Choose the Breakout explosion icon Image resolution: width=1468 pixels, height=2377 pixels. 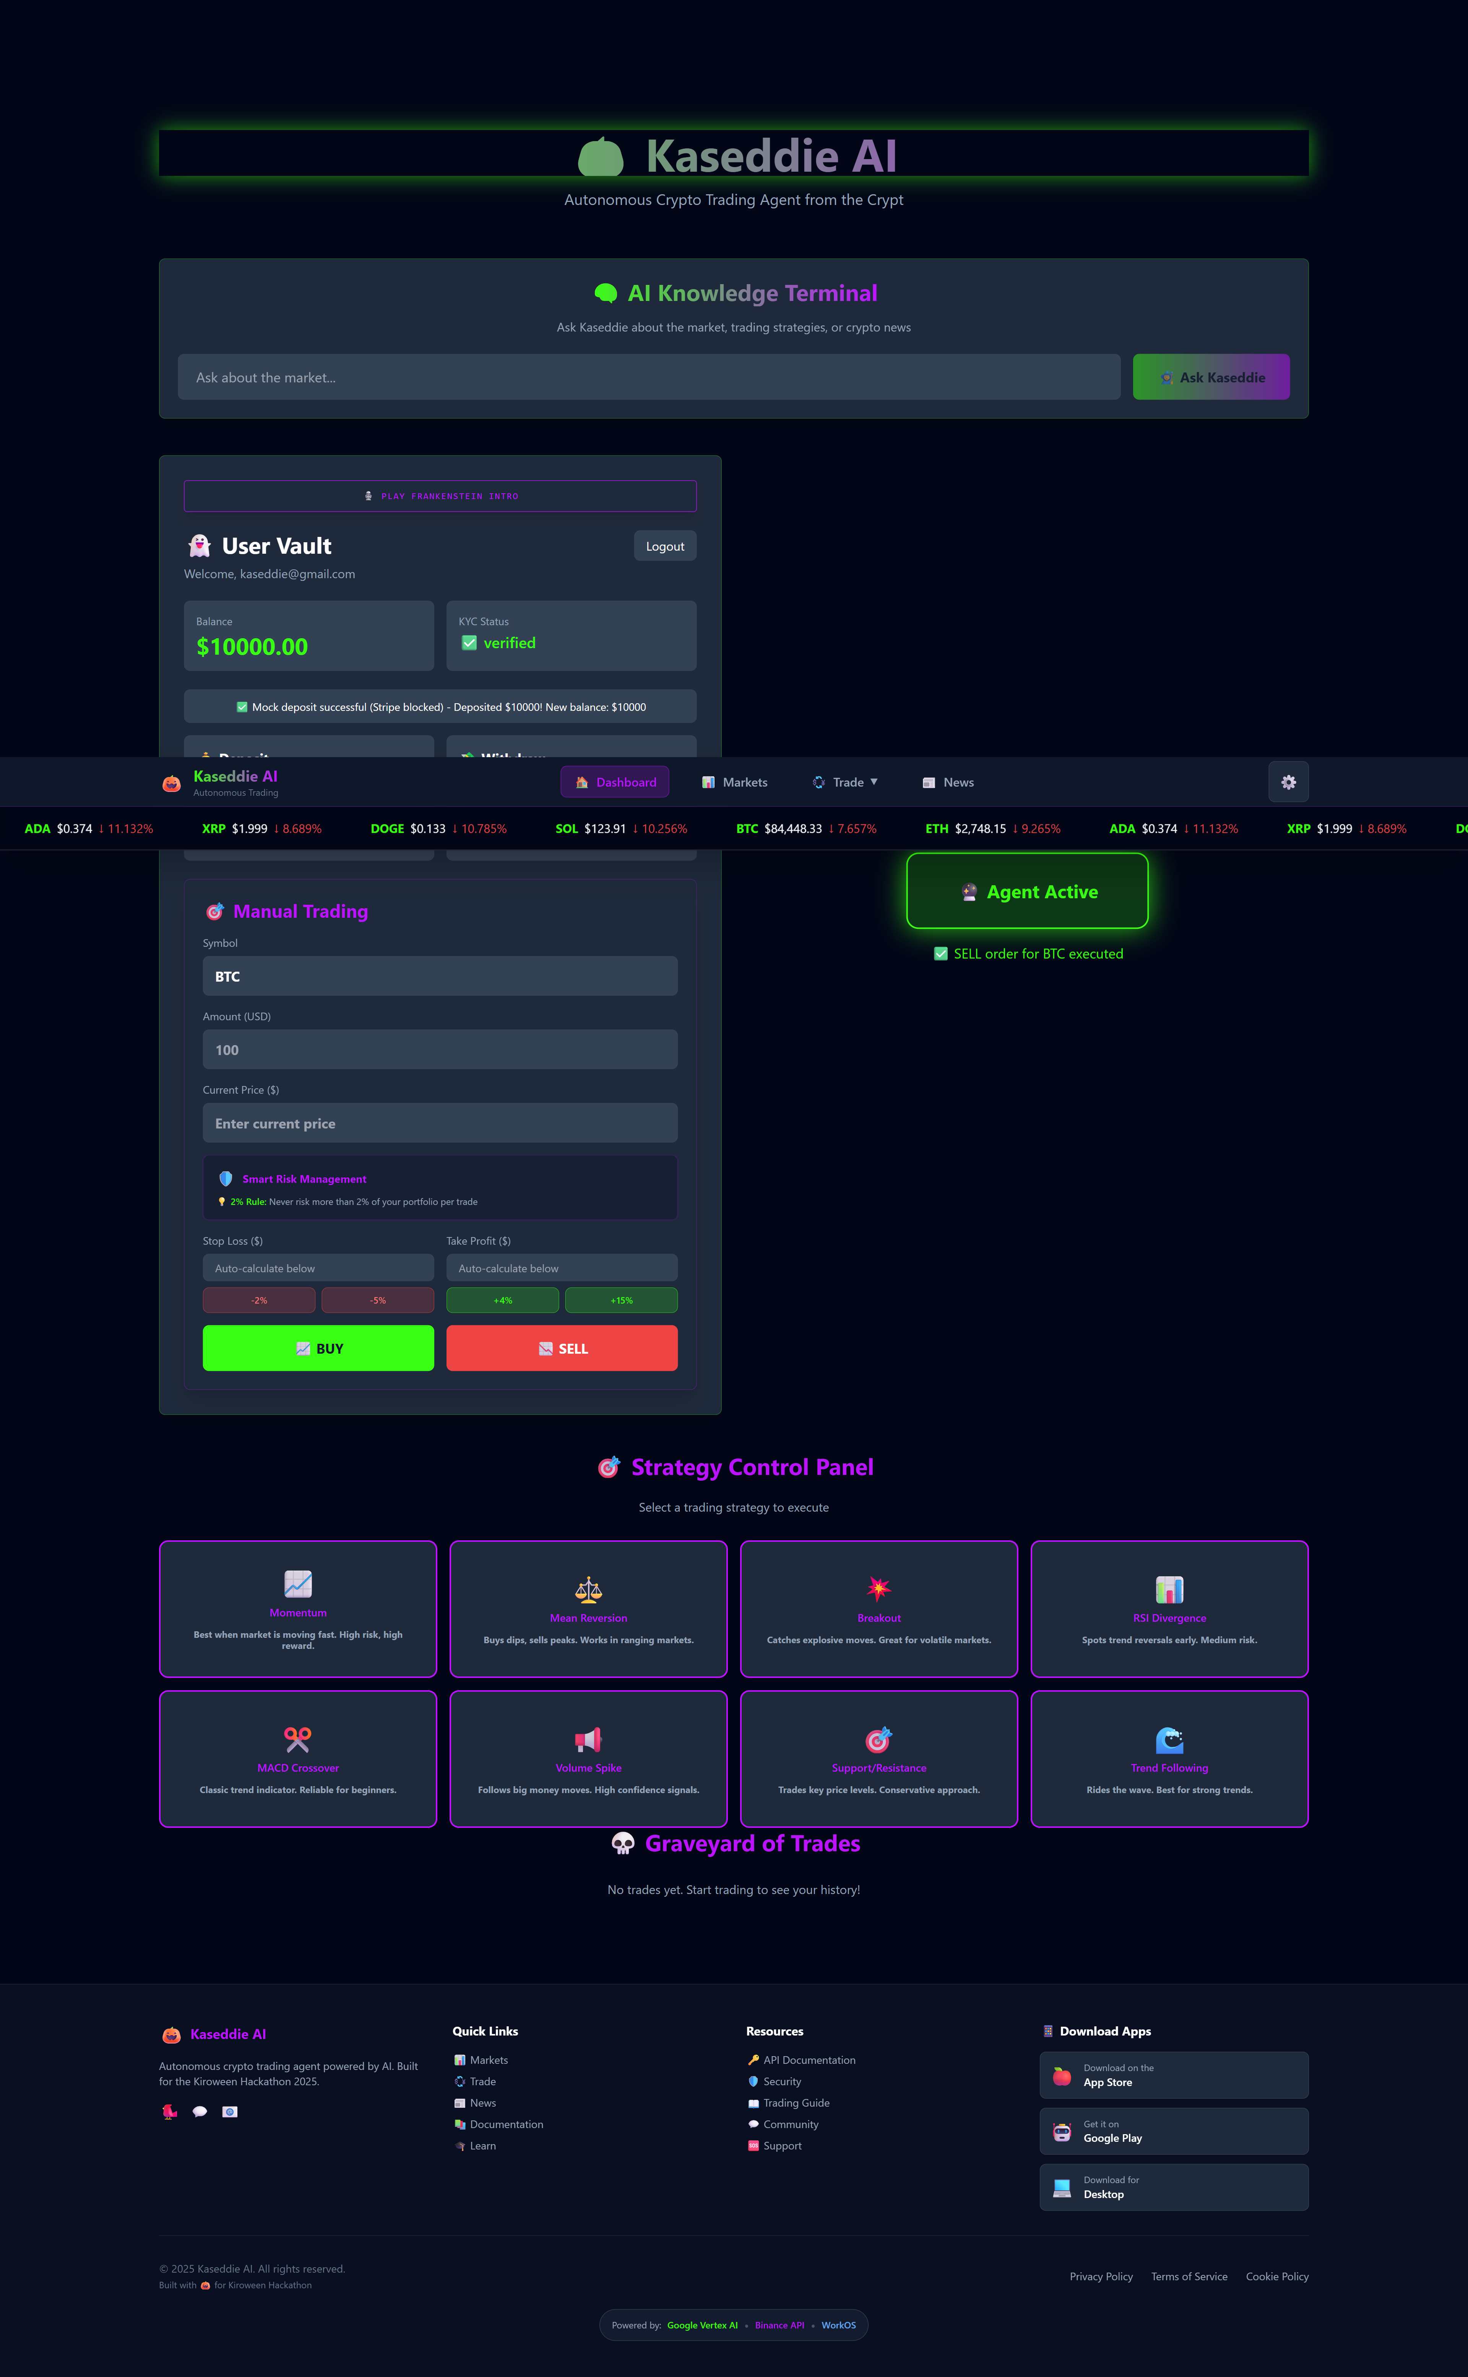coord(879,1590)
